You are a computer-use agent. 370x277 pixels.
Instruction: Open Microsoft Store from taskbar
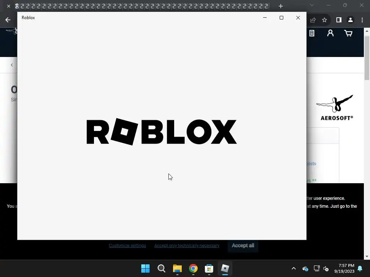point(209,268)
